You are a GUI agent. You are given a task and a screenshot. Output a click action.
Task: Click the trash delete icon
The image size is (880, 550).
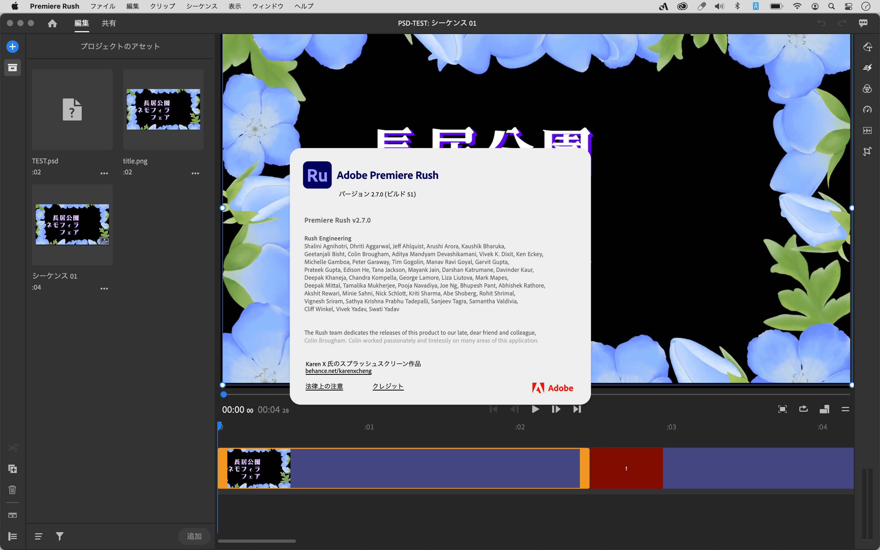pyautogui.click(x=12, y=489)
